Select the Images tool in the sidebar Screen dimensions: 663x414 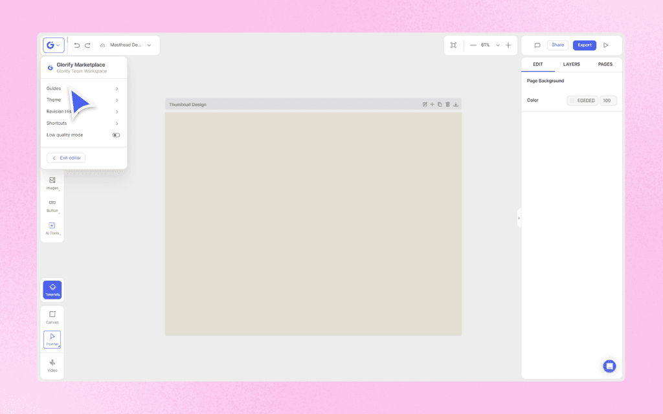point(52,183)
